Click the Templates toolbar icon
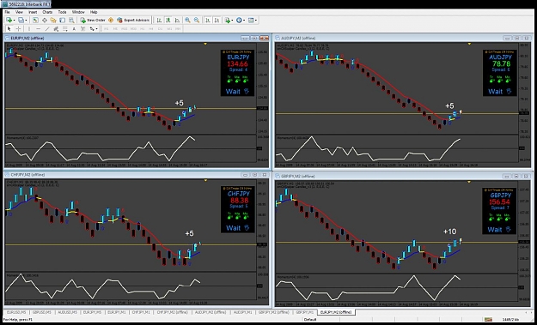The image size is (537, 325). tap(251, 21)
